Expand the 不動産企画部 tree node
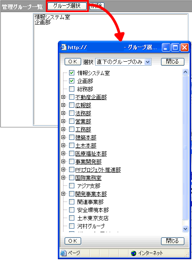The height and width of the screenshot is (260, 192). point(63,97)
